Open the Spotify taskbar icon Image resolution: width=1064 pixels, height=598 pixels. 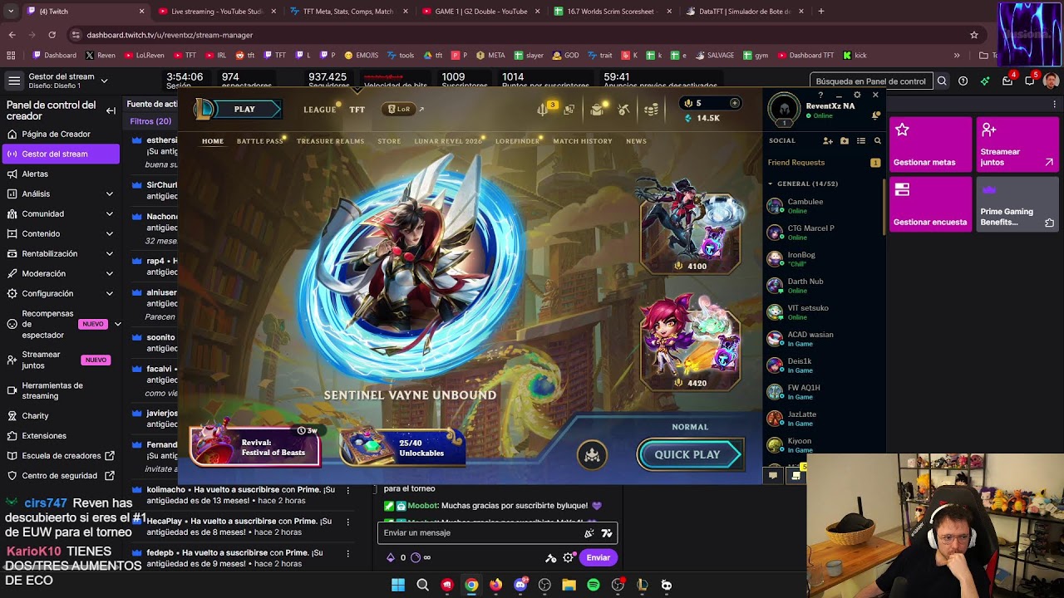[x=594, y=585]
